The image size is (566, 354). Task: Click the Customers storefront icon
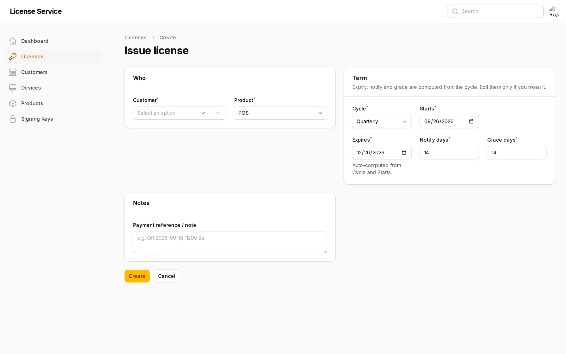(x=13, y=72)
